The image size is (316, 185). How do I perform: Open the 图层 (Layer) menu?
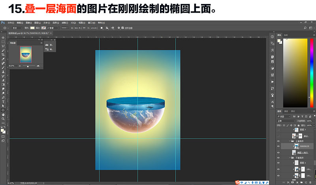click(x=38, y=23)
